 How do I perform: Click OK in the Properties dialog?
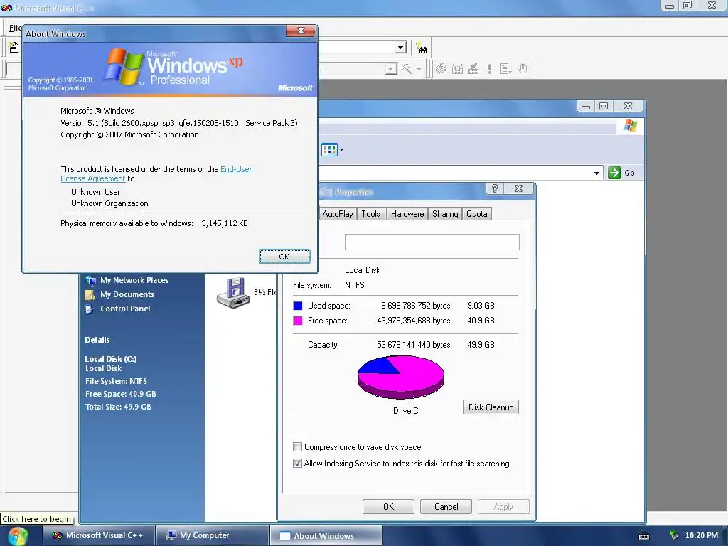click(x=389, y=506)
